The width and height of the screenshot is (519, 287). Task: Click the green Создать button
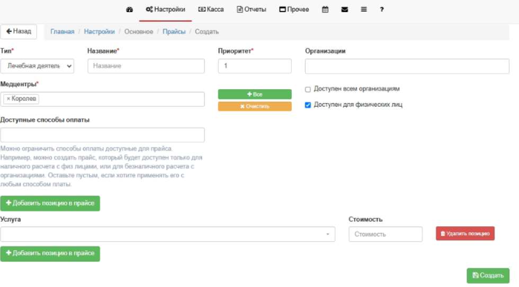(x=487, y=275)
